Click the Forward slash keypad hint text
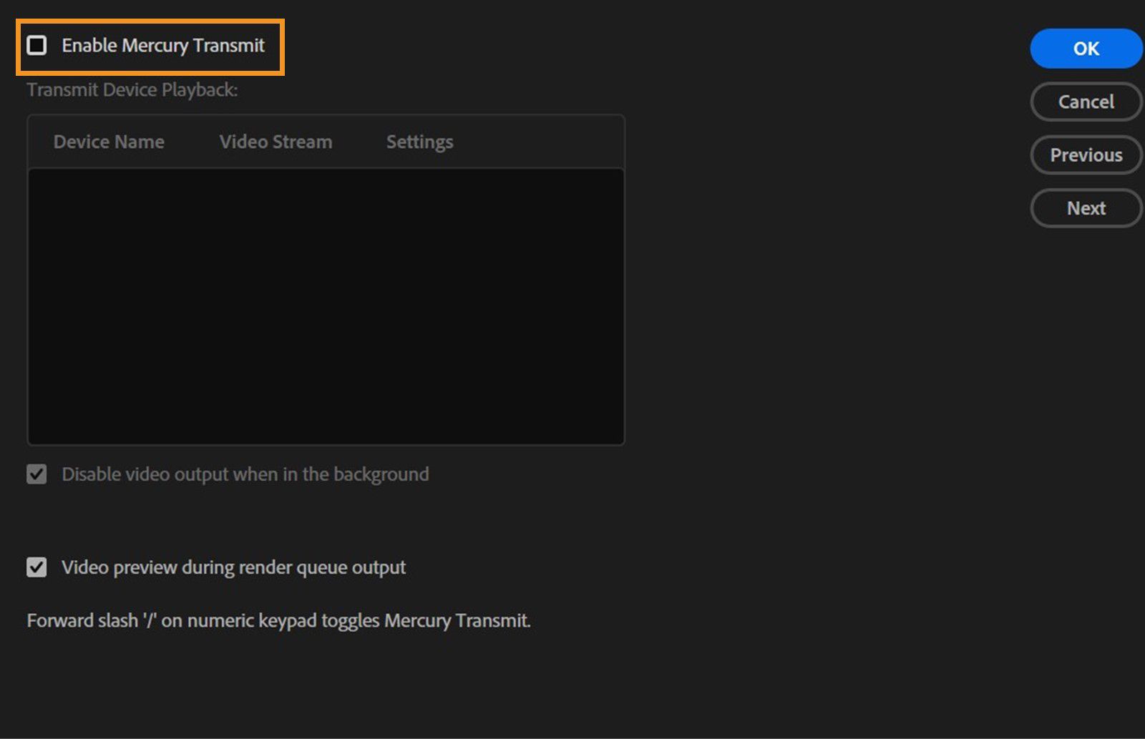The image size is (1145, 739). pos(279,620)
